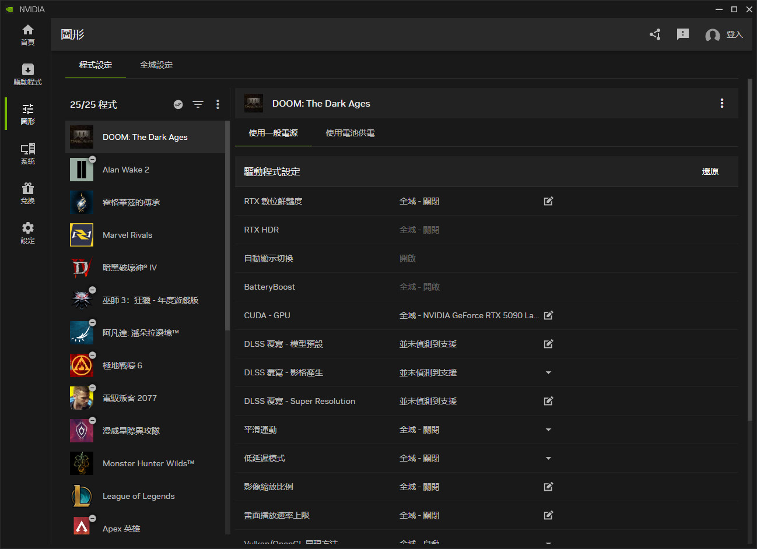Click the user avatar icon
Viewport: 757px width, 549px height.
712,35
